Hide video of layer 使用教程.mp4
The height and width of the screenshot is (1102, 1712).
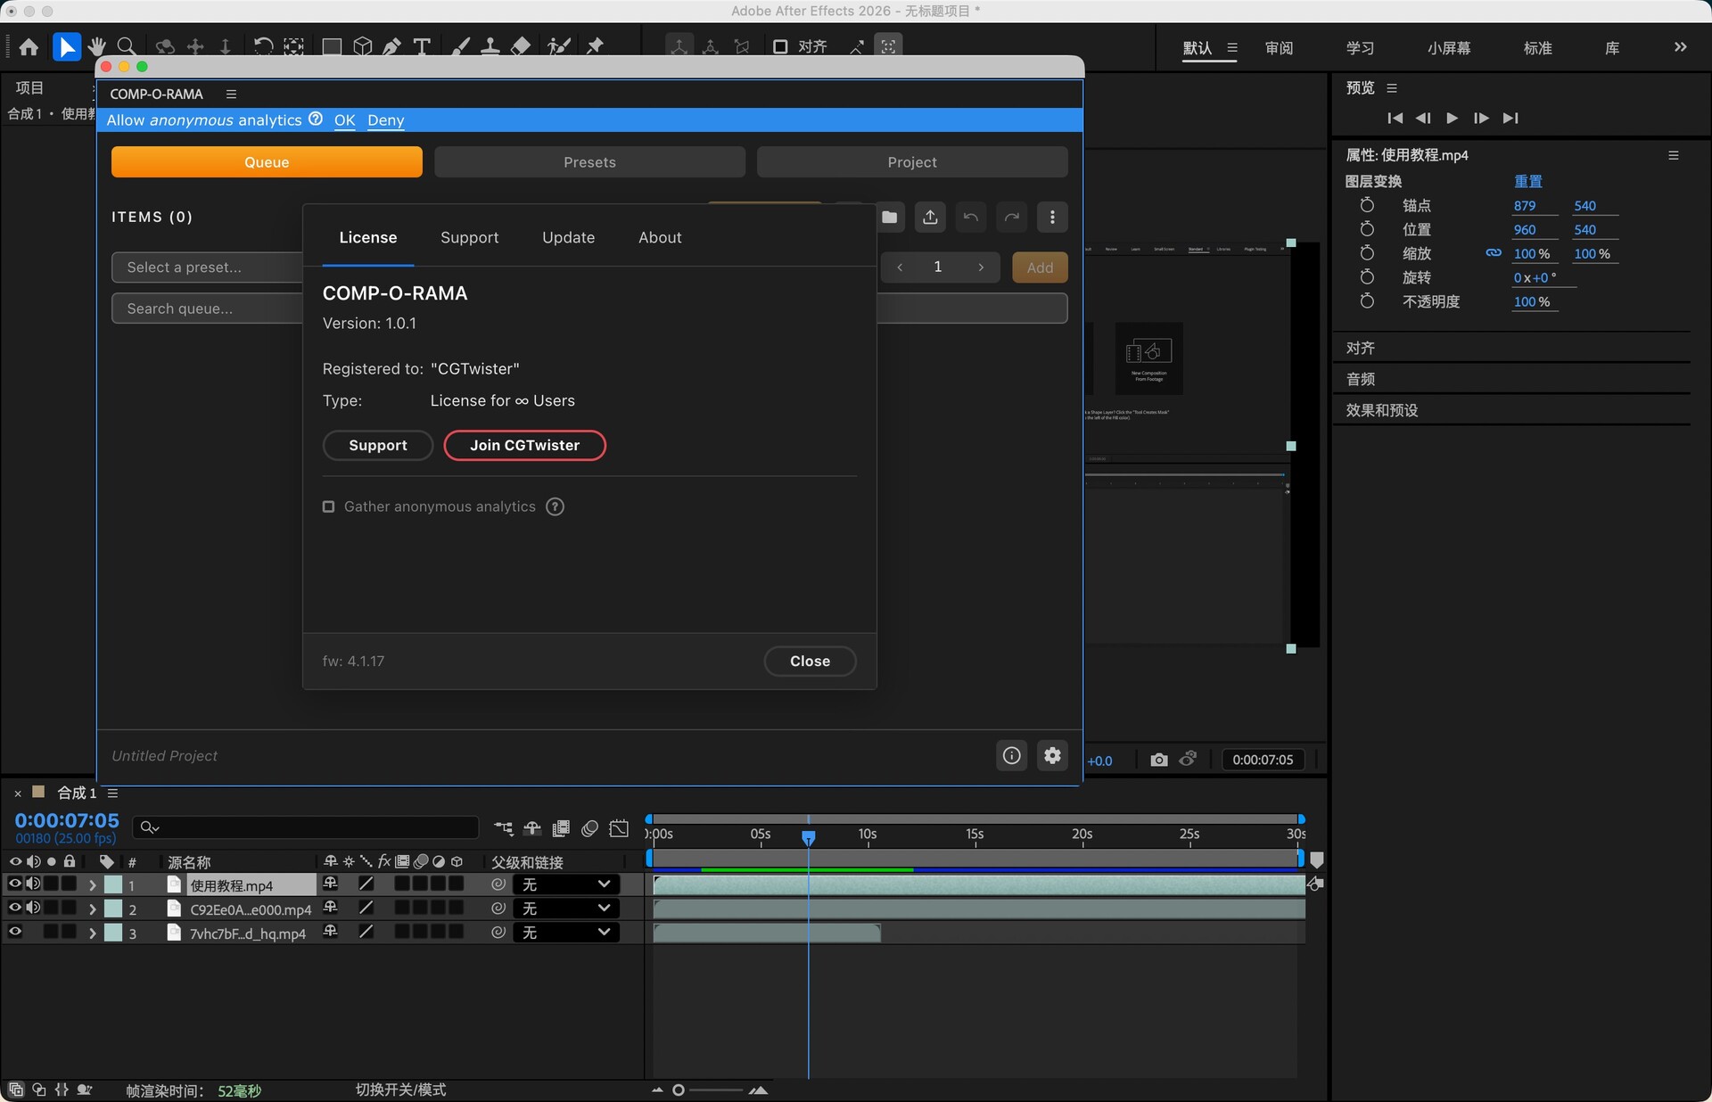pos(15,884)
